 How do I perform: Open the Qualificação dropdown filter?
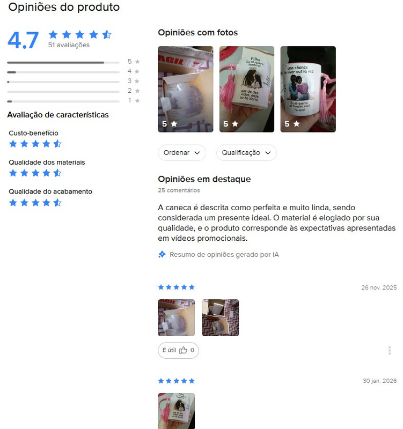pos(246,153)
